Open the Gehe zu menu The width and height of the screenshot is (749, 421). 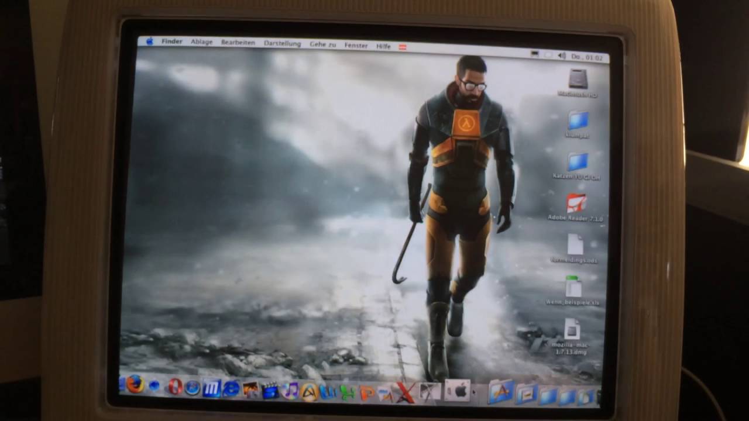pyautogui.click(x=322, y=44)
